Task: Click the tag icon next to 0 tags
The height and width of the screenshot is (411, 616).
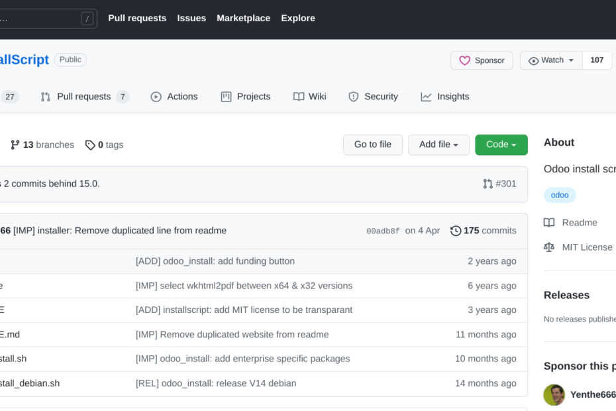Action: point(90,145)
